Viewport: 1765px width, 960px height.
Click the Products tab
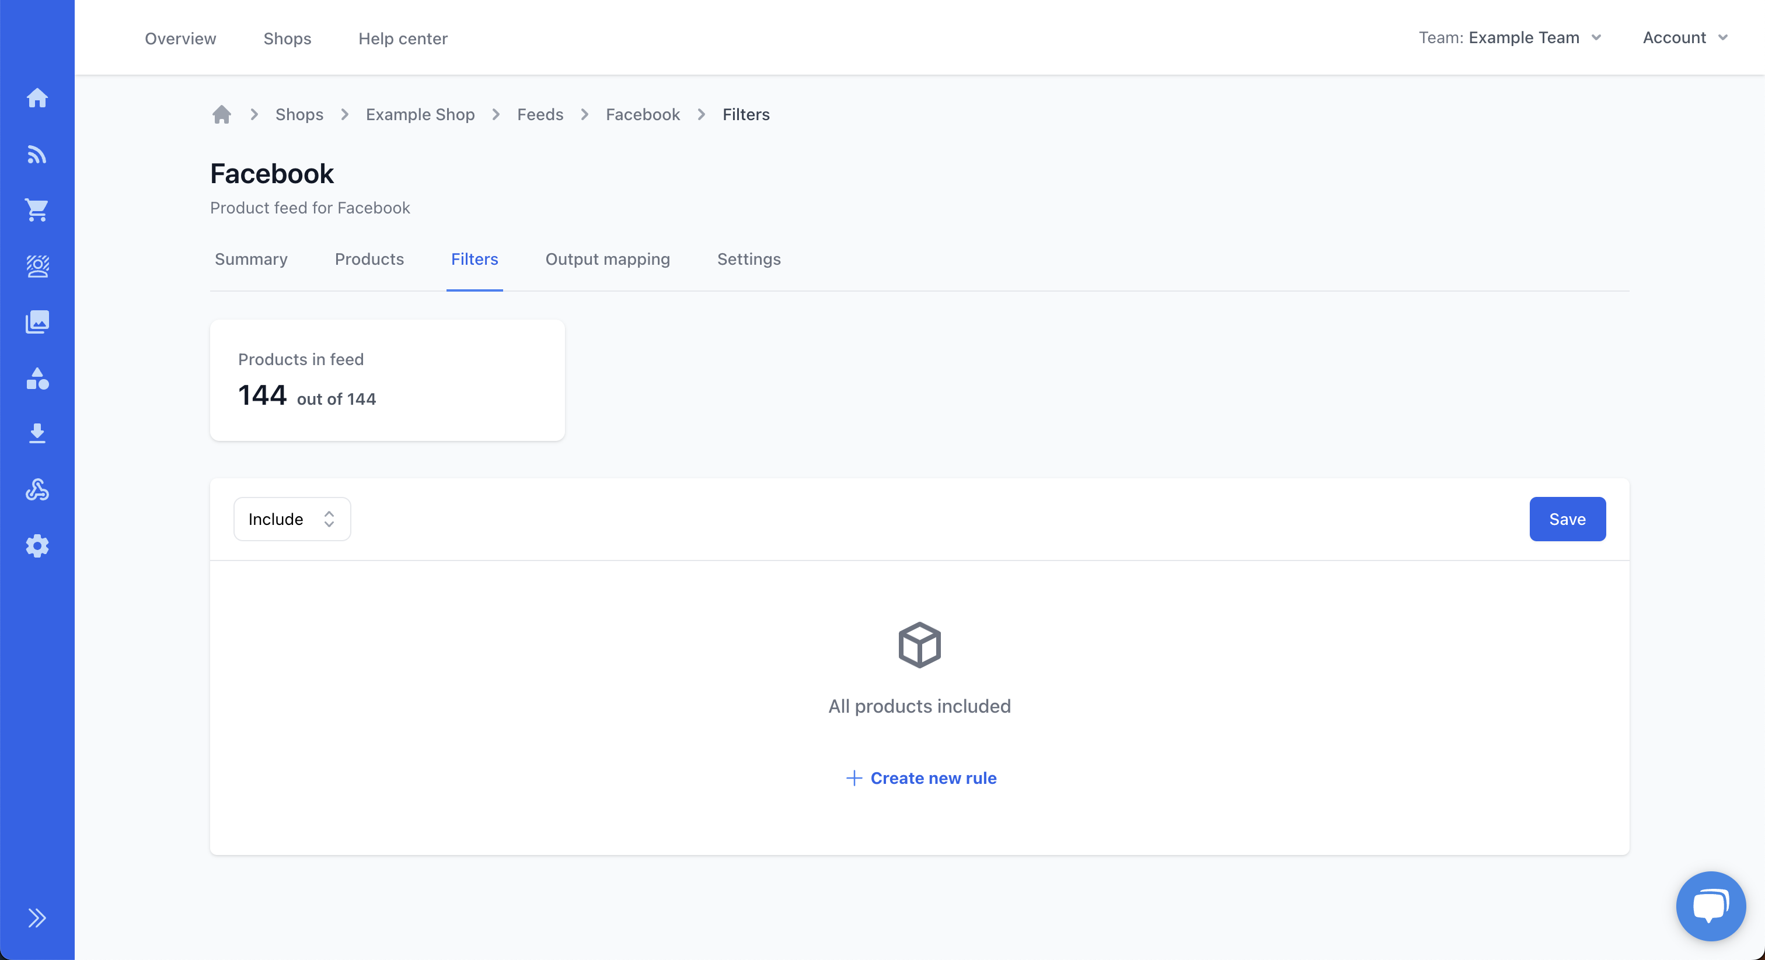[369, 259]
